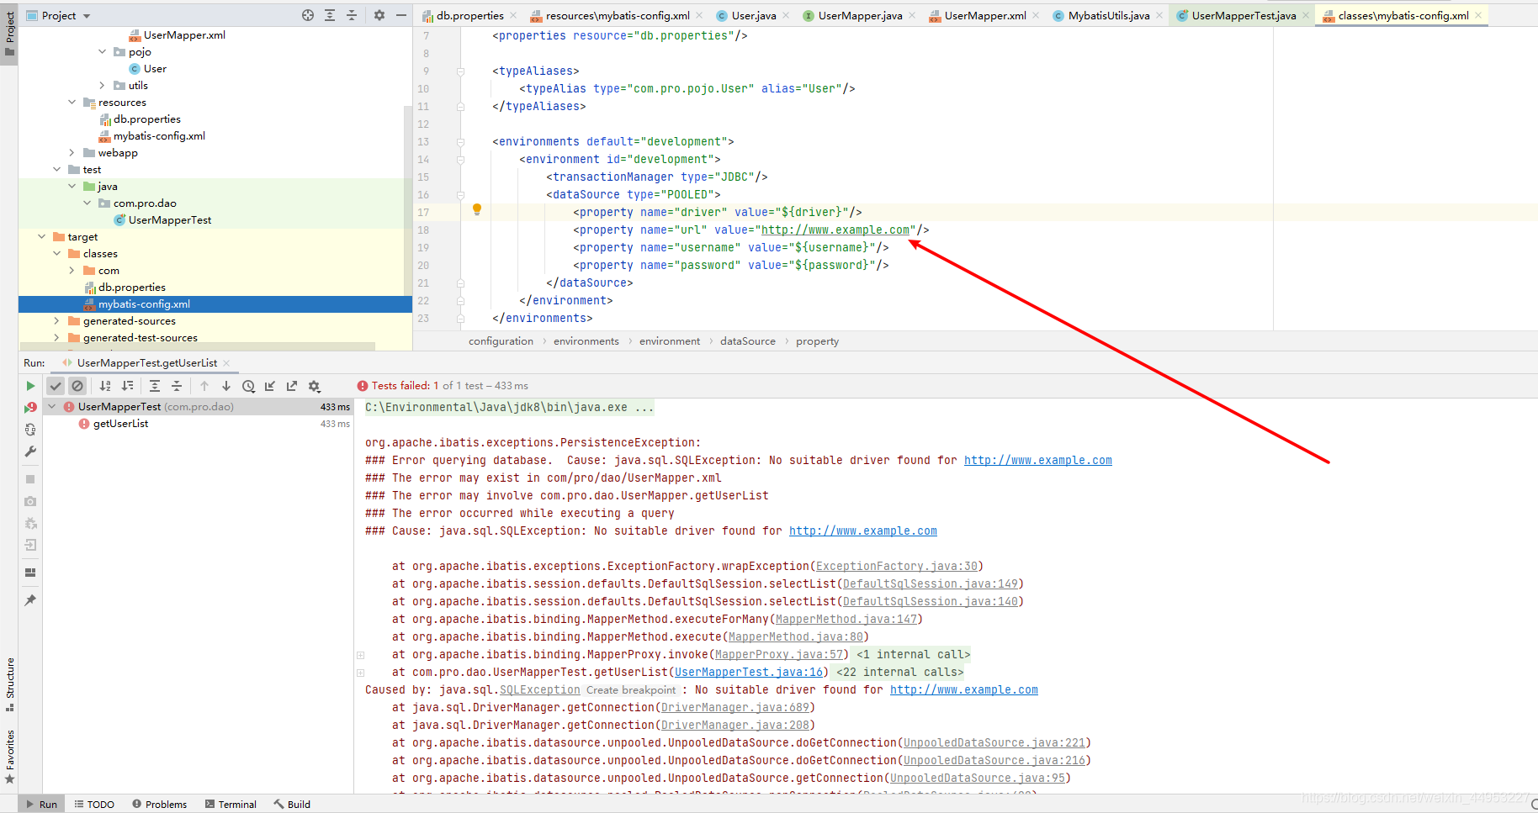Image resolution: width=1538 pixels, height=813 pixels.
Task: Collapse all nodes in the Project tree
Action: 351,14
